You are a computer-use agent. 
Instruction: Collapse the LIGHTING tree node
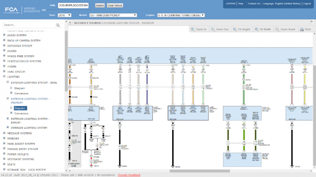point(4,77)
